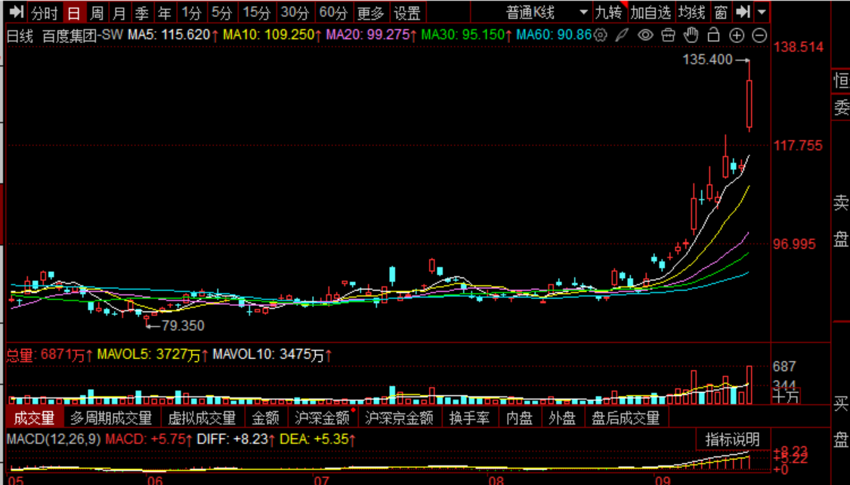Open the small dropdown arrow after 窗
The height and width of the screenshot is (485, 850).
click(x=762, y=11)
